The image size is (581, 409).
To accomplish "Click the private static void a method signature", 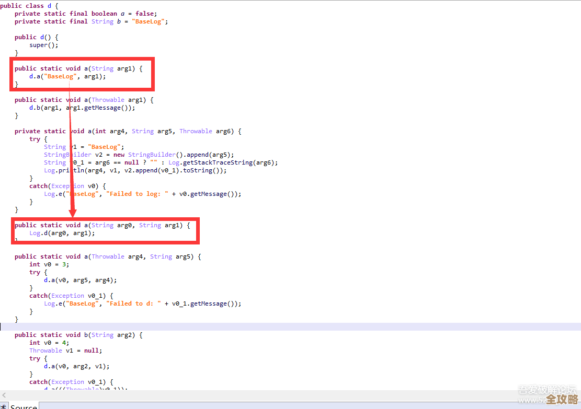I will (x=128, y=131).
